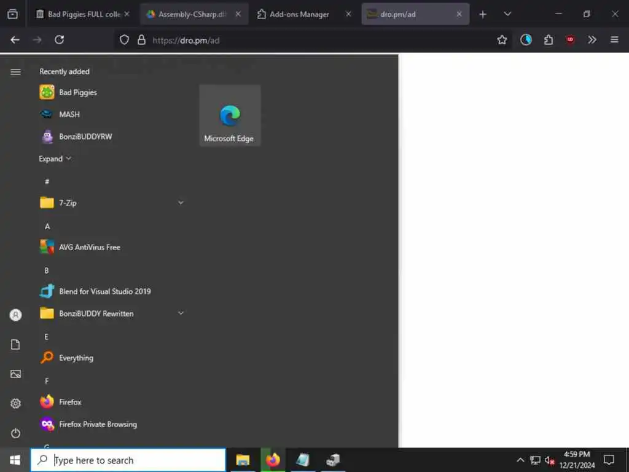Show more toolbar tools overflow
629x472 pixels.
point(592,40)
